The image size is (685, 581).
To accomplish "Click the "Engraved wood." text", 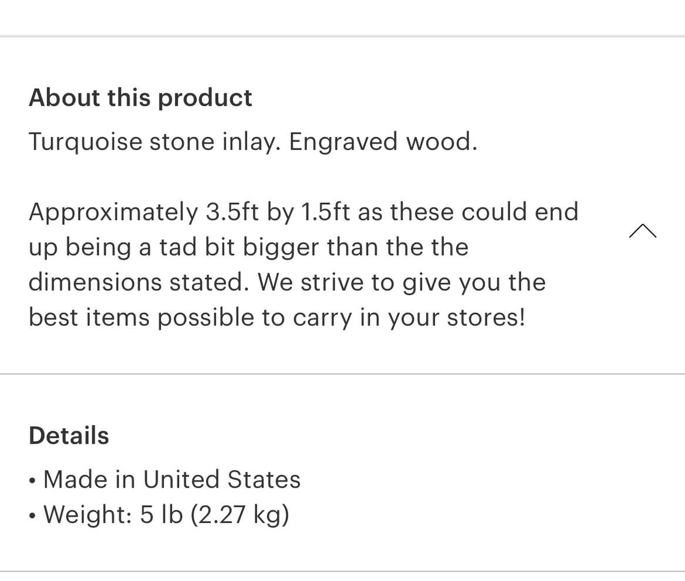I will click(x=383, y=142).
